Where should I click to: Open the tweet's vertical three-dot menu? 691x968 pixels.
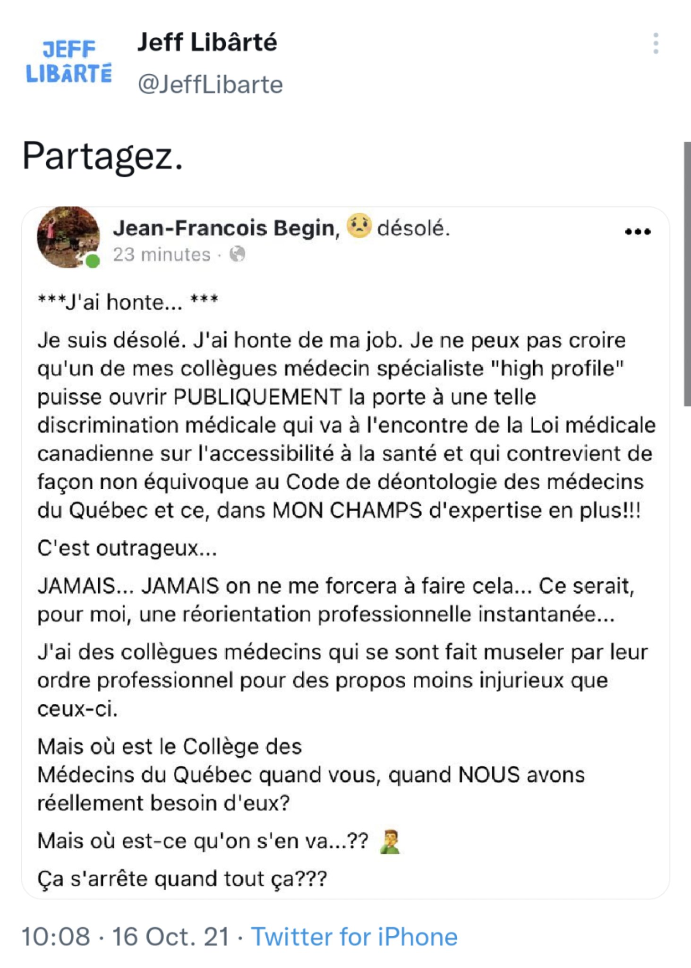656,43
